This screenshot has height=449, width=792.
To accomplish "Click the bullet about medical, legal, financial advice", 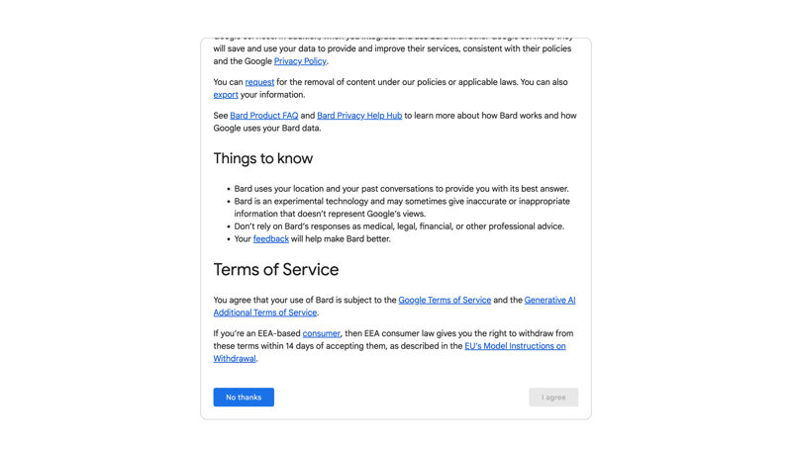I will (x=399, y=226).
